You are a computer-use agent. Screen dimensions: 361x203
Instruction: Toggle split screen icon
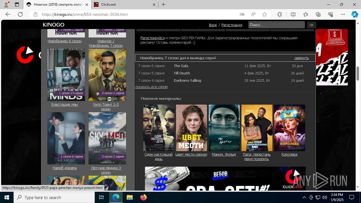293,14
